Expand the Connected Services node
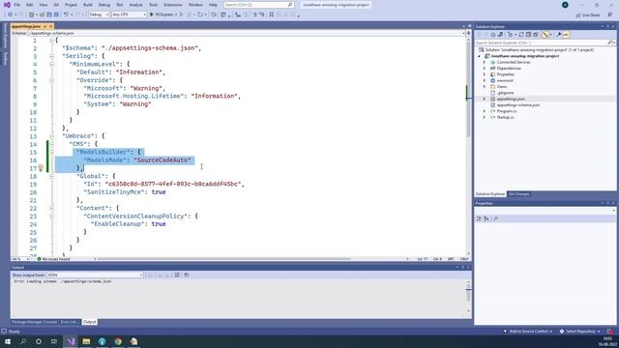Image resolution: width=619 pixels, height=348 pixels. (x=485, y=62)
